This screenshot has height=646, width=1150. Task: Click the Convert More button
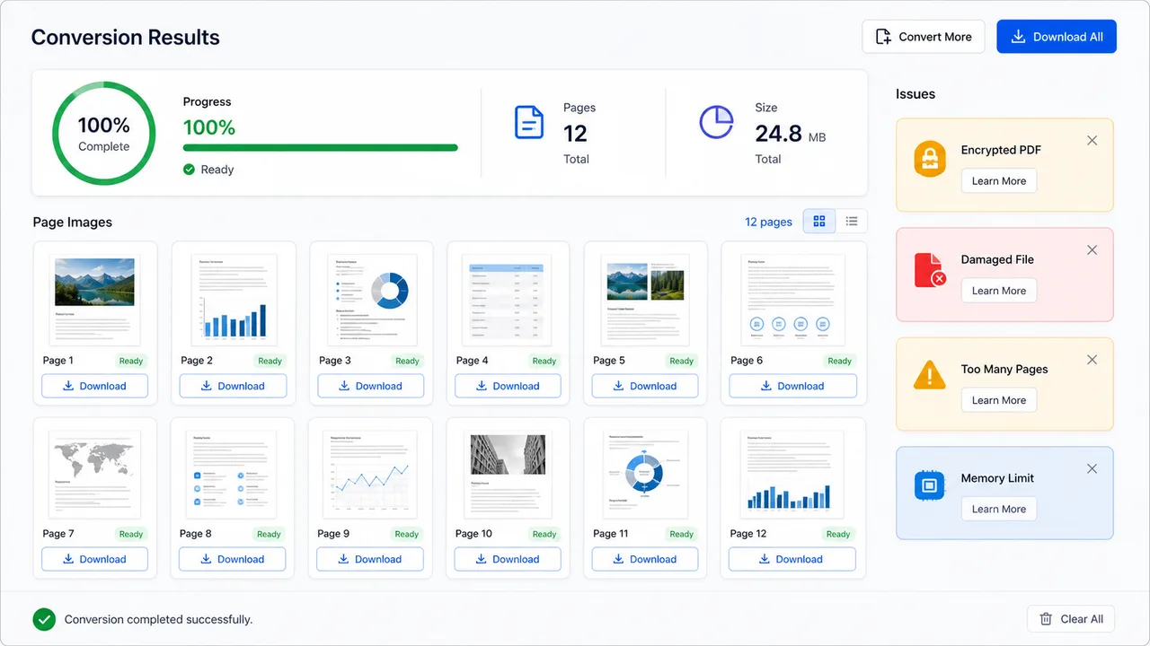pyautogui.click(x=924, y=37)
